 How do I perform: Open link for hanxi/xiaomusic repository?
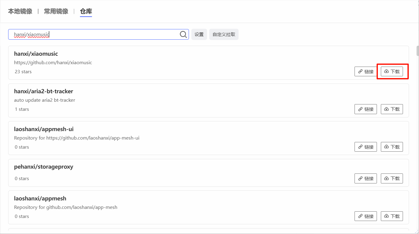pyautogui.click(x=365, y=71)
